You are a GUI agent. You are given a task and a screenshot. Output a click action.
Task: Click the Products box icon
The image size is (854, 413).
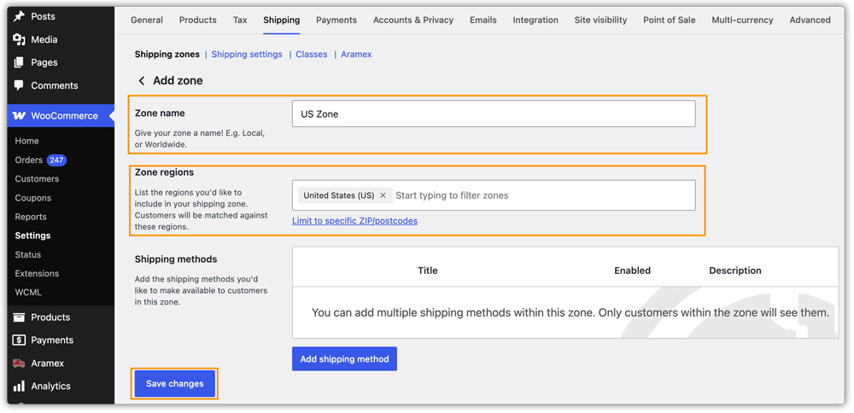[19, 317]
